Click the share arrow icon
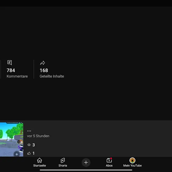The image size is (172, 172). 43,63
